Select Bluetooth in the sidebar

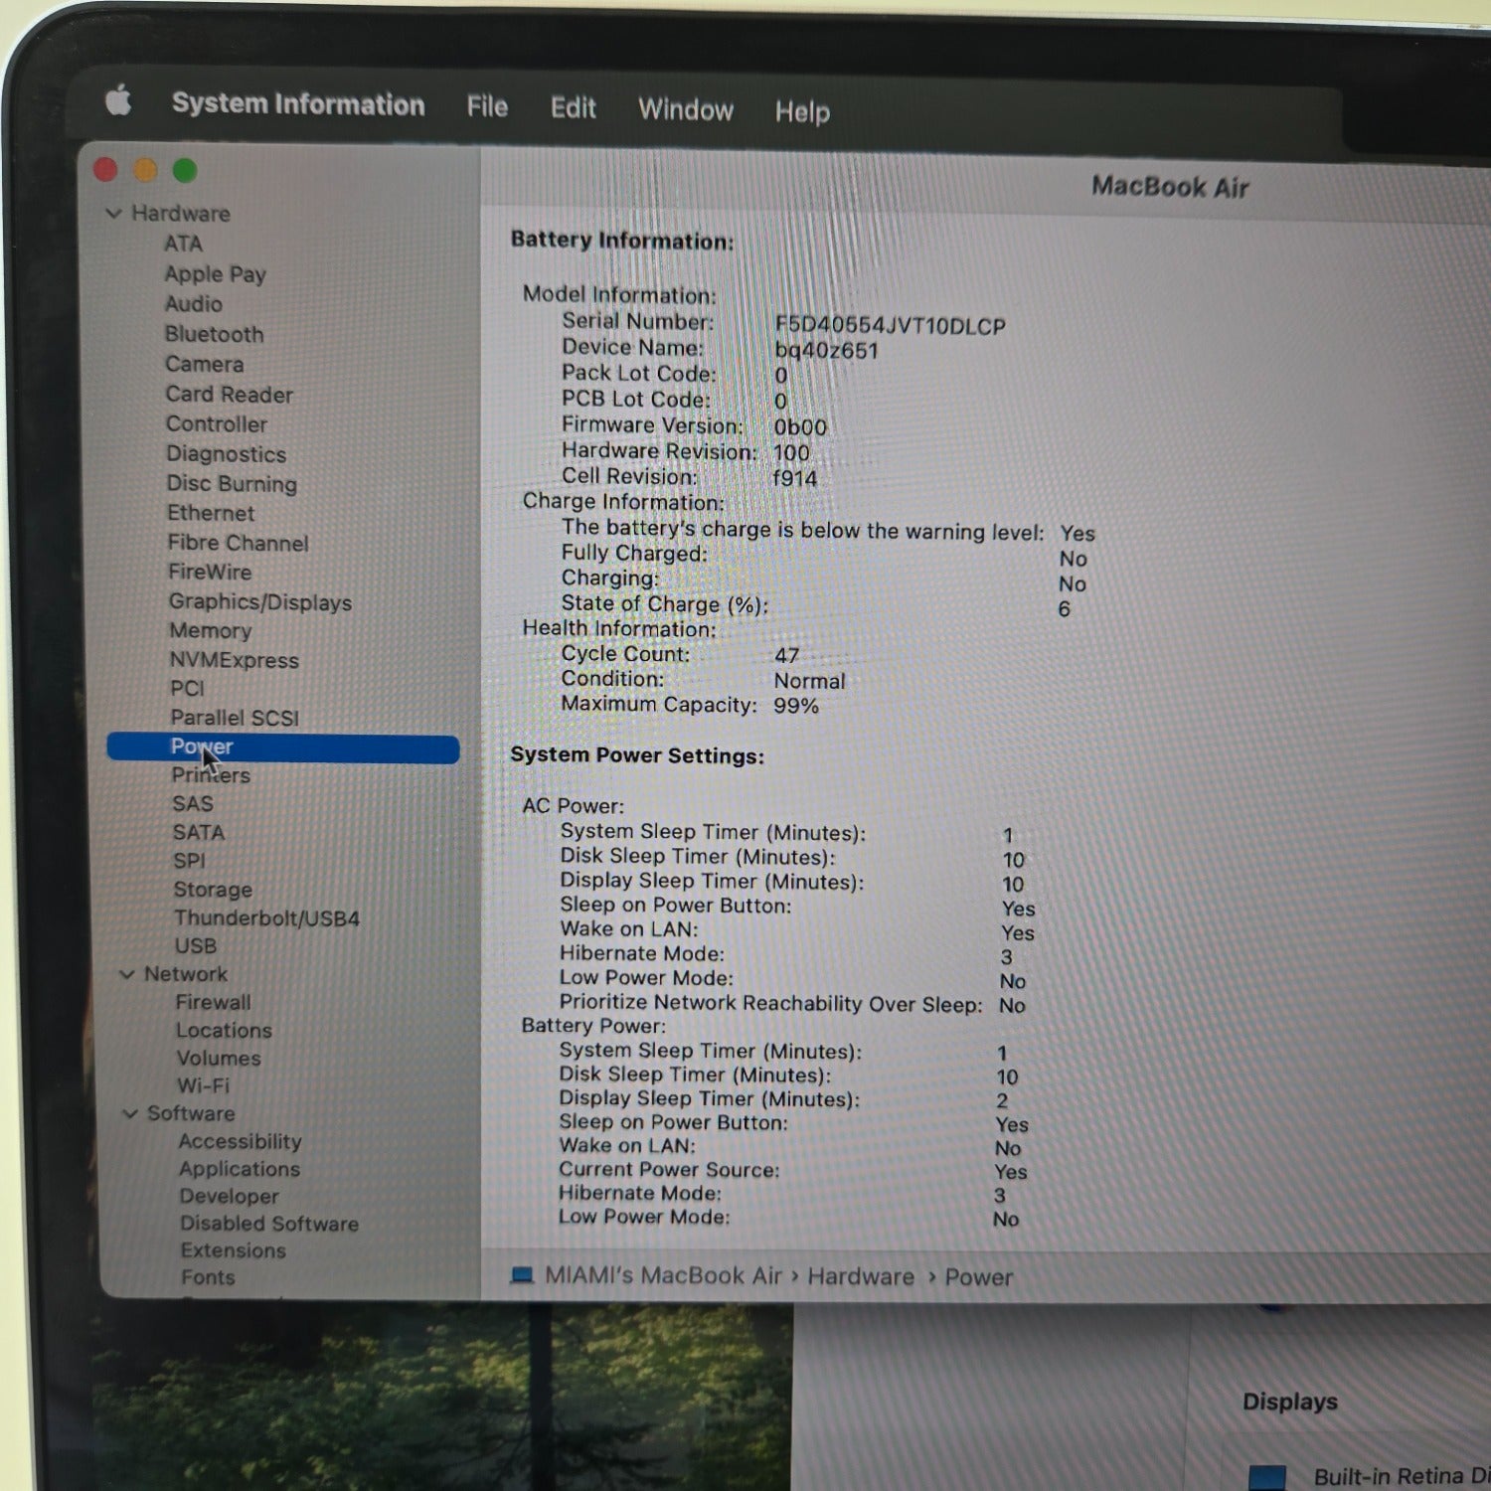(214, 334)
